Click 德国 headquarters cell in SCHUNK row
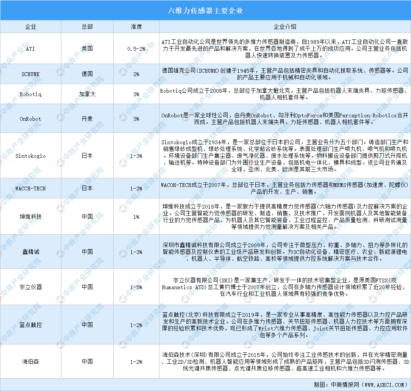Viewport: 411px width, 391px height. point(87,74)
